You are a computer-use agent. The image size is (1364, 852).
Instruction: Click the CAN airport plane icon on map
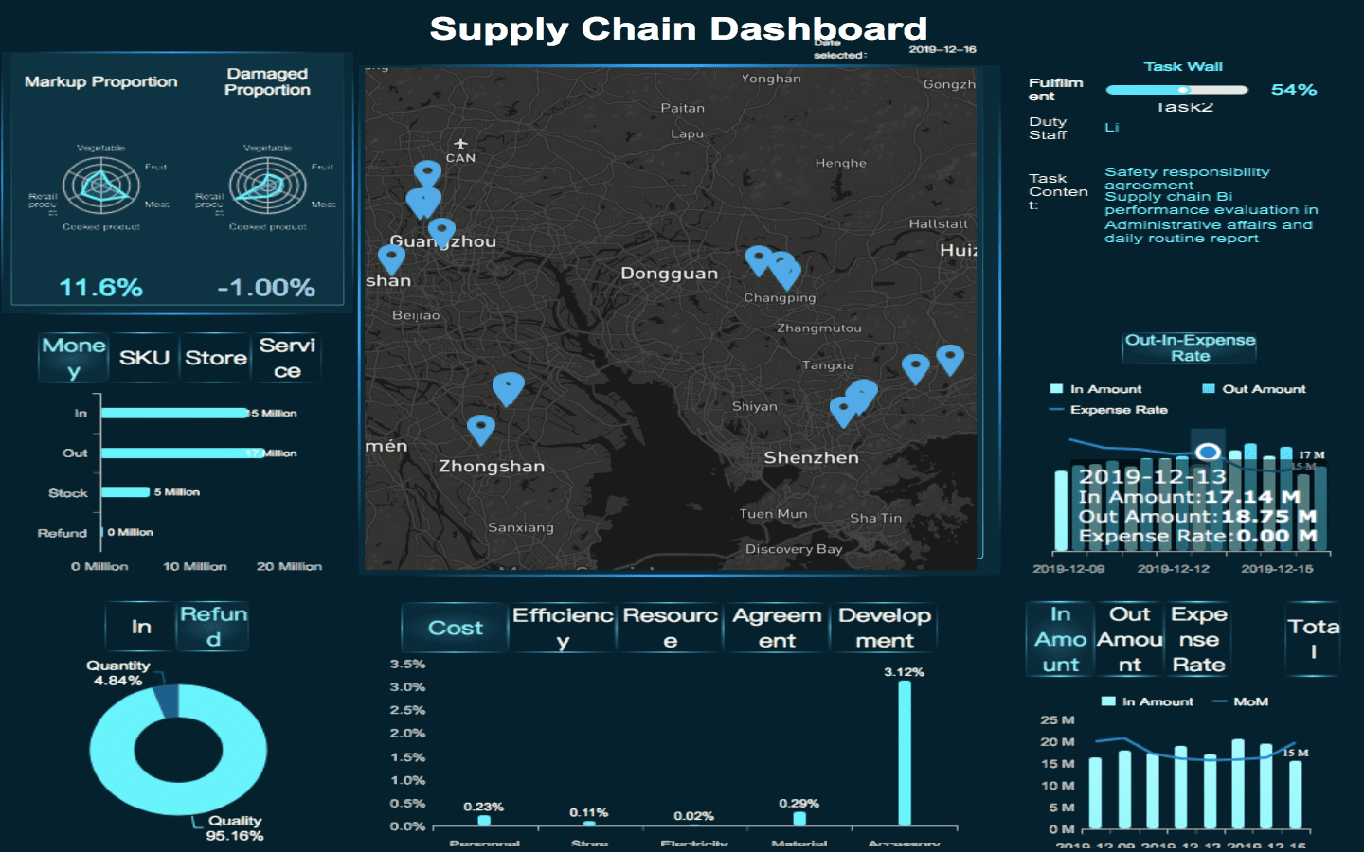460,144
